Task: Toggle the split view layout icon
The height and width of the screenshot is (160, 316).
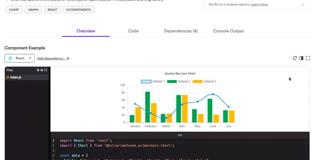Action: pyautogui.click(x=301, y=58)
